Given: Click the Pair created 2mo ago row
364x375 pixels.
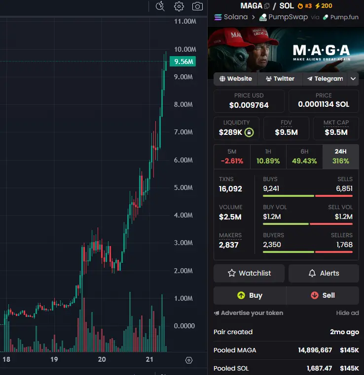Looking at the screenshot, I should 286,332.
